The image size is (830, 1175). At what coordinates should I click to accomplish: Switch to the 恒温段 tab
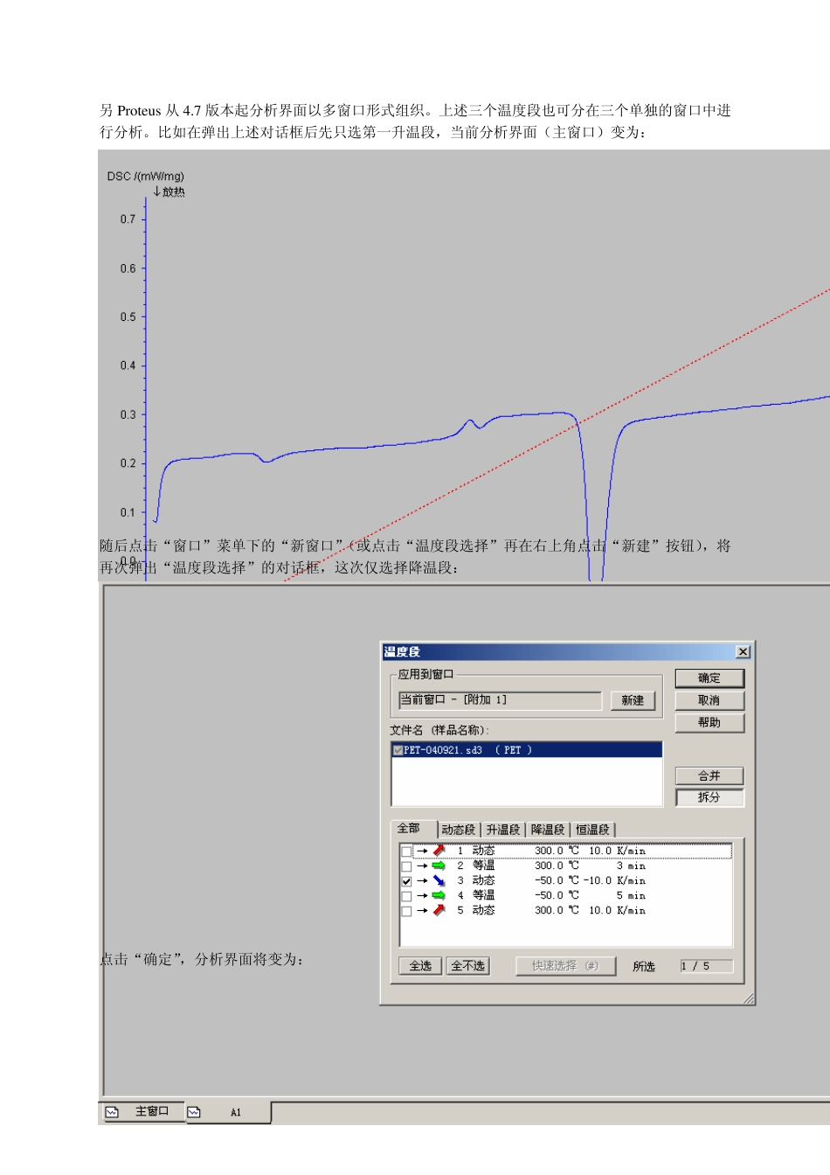pos(592,830)
